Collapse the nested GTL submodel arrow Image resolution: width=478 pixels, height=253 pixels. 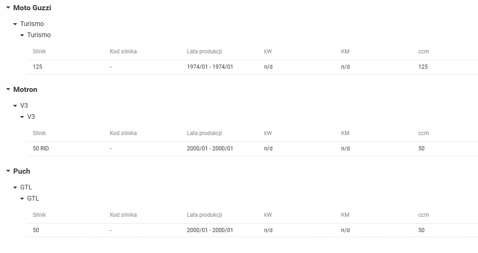pos(22,198)
